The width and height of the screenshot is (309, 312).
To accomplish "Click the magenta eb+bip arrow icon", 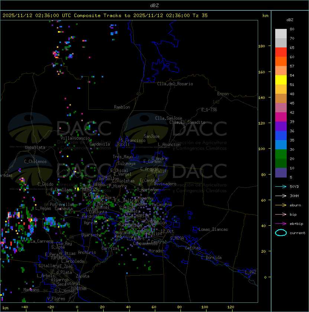I will [281, 223].
